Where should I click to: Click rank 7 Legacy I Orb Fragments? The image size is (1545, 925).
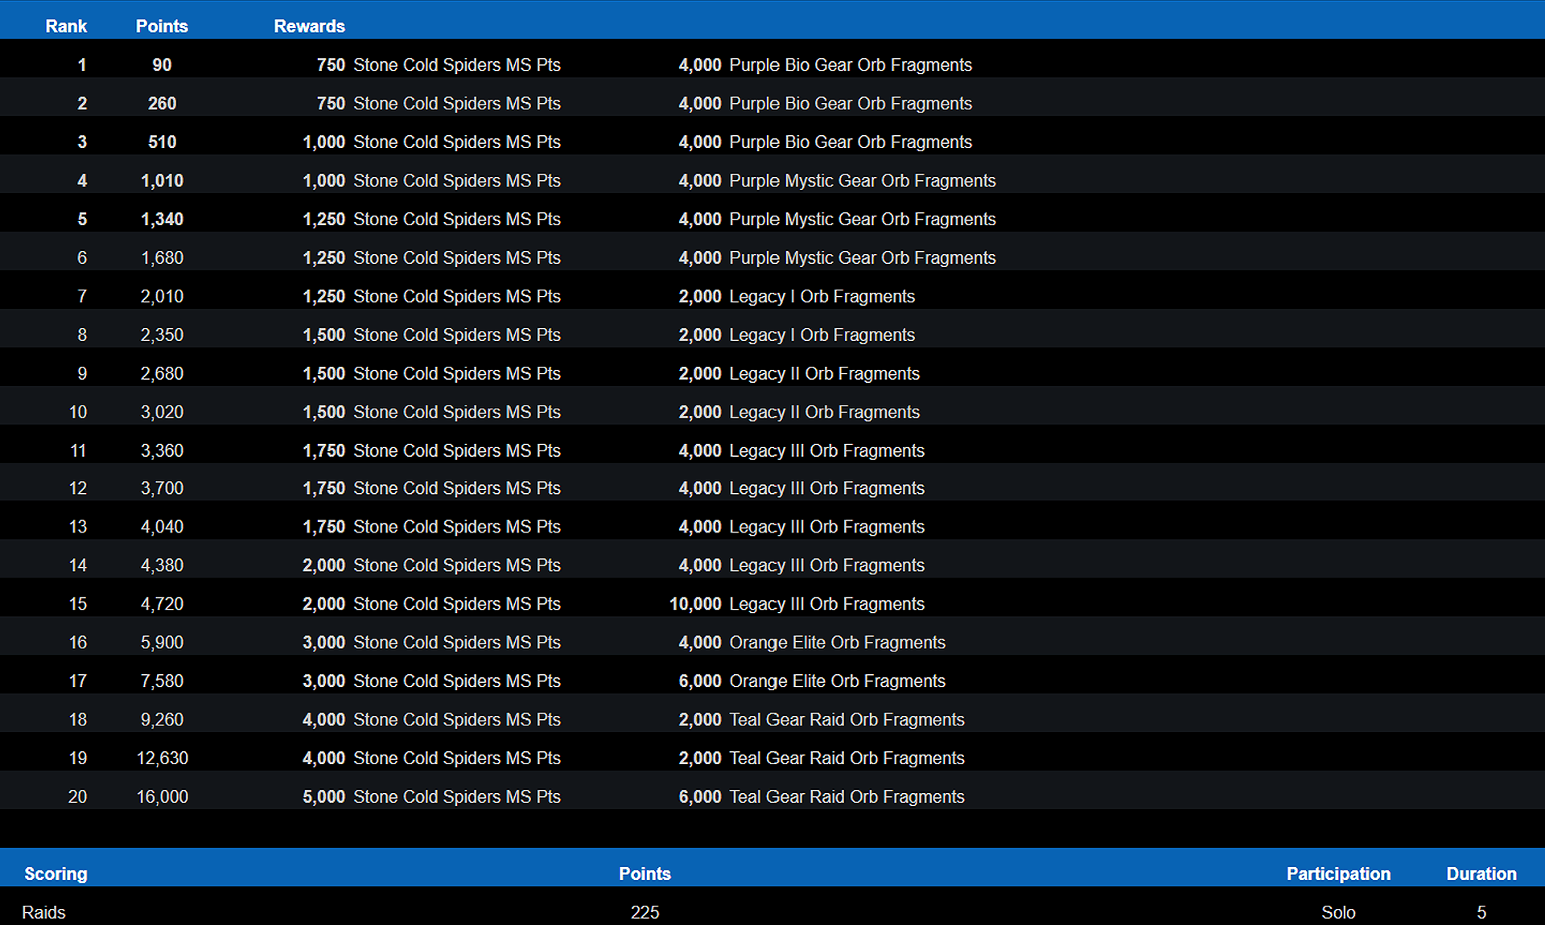tap(821, 296)
